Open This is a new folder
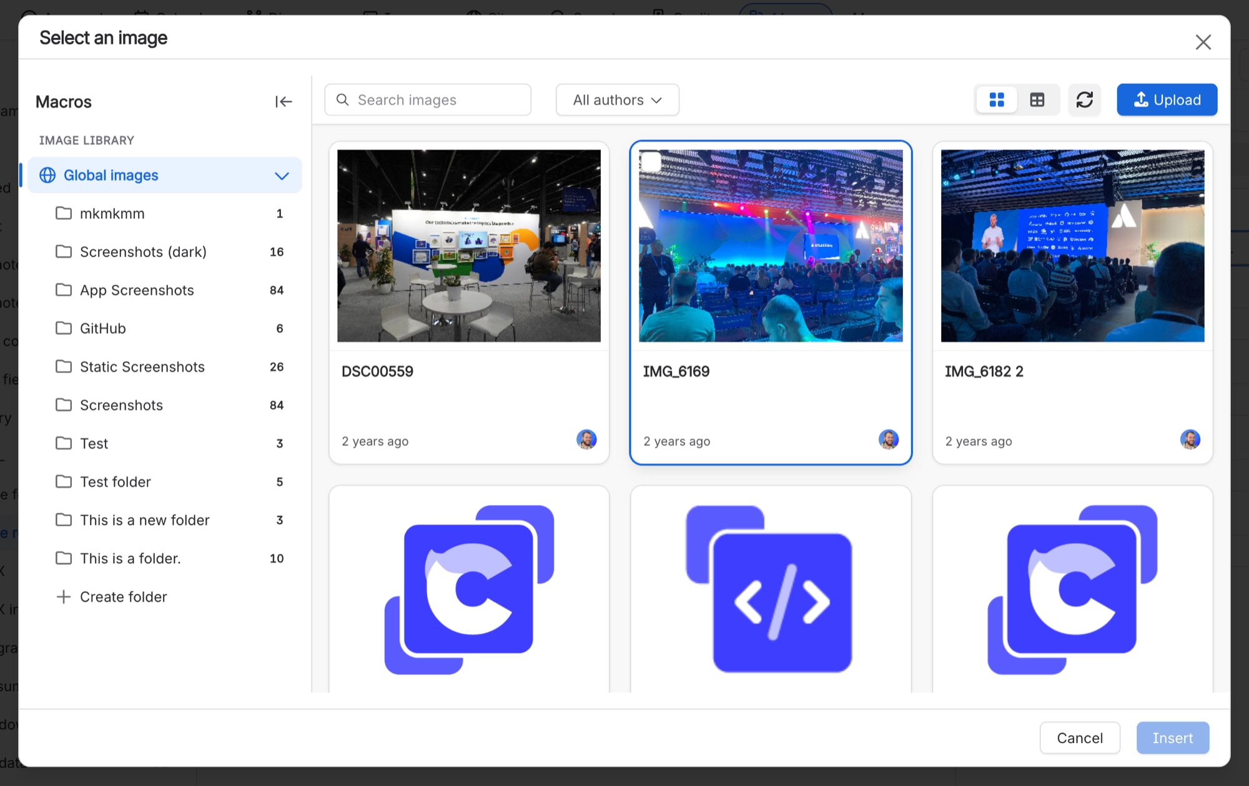The image size is (1249, 786). pyautogui.click(x=165, y=520)
